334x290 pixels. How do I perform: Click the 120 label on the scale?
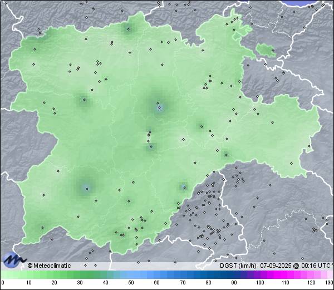click(311, 283)
